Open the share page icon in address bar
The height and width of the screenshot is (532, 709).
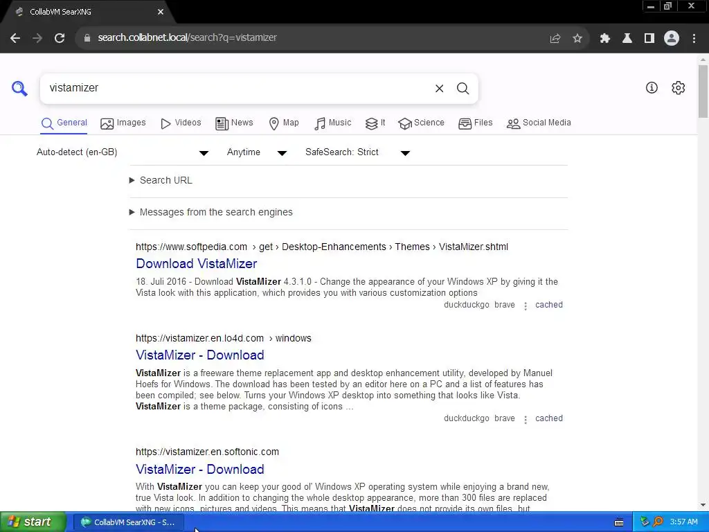coord(555,39)
